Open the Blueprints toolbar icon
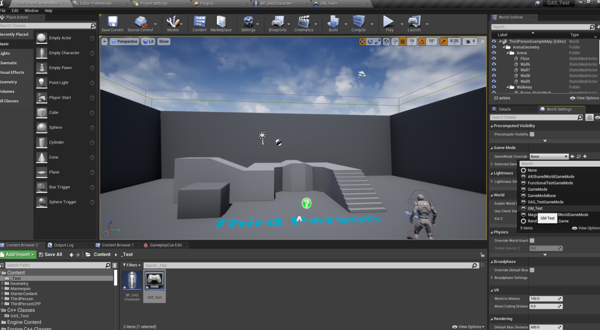Screen dimensions: 600x330 [x=277, y=23]
